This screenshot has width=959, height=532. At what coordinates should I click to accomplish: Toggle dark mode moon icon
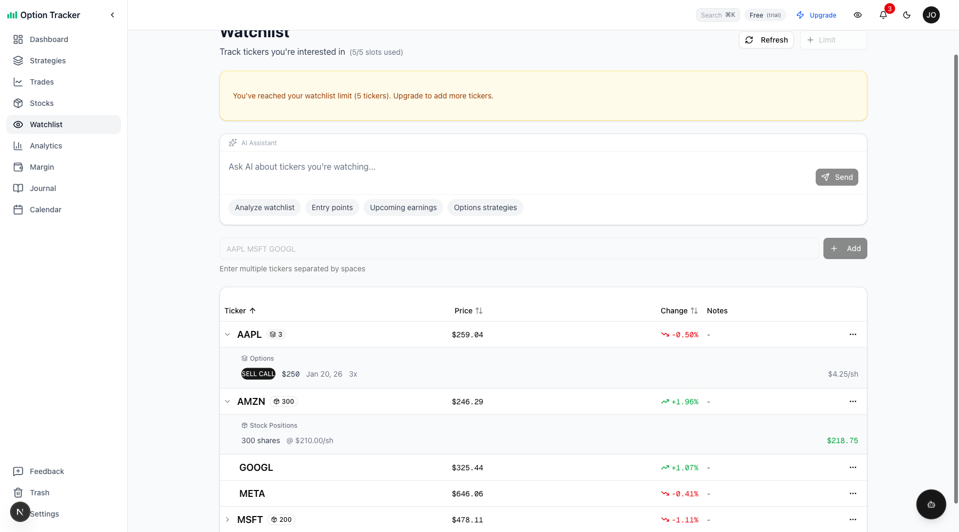click(907, 15)
